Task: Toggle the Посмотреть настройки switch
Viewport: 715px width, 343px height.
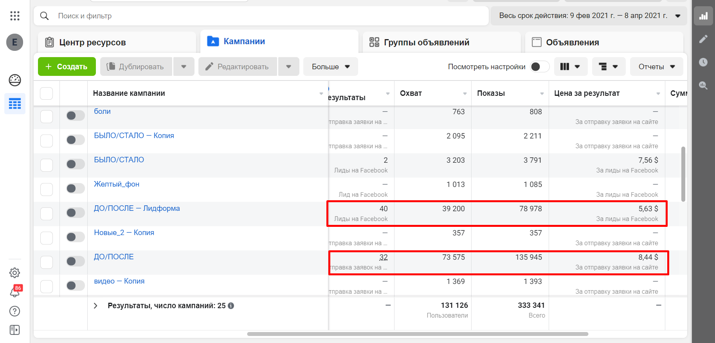Action: 540,66
